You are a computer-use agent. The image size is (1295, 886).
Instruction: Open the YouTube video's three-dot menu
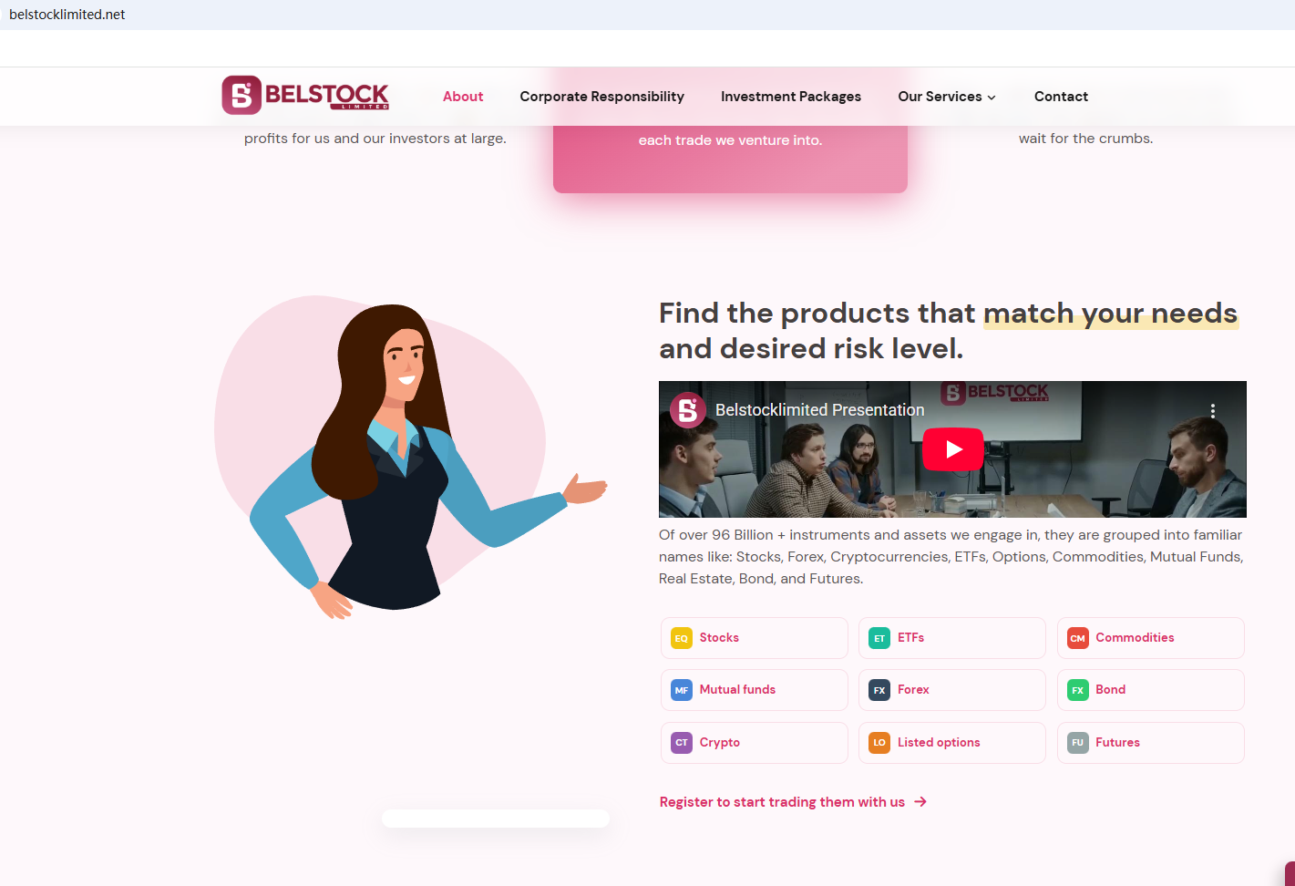1213,410
